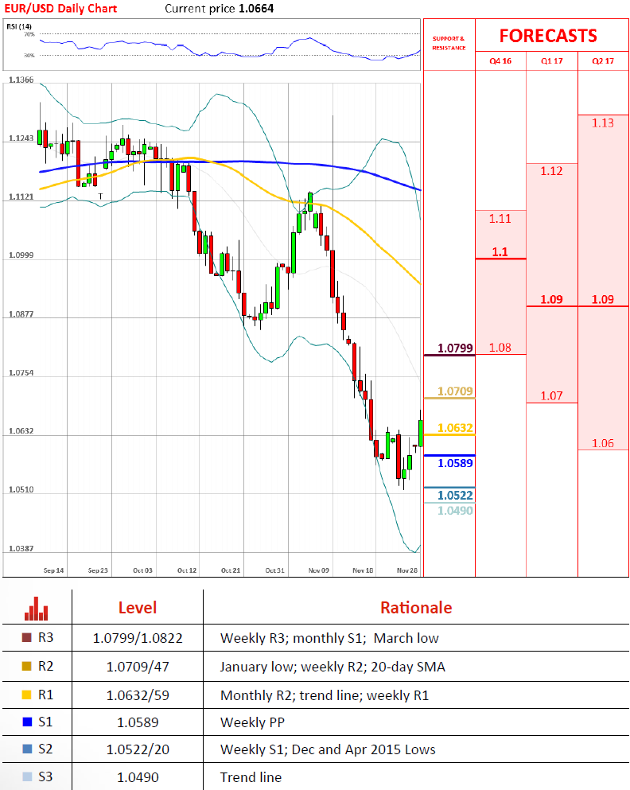Click the Trend line rationale in S3 row
630x790 pixels.
point(251,777)
